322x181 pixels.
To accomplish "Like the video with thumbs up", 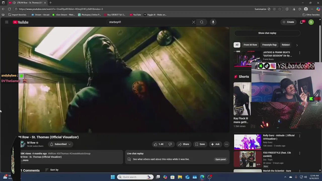I will 159,144.
